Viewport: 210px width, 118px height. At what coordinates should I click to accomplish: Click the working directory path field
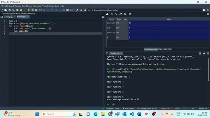[x=146, y=10]
